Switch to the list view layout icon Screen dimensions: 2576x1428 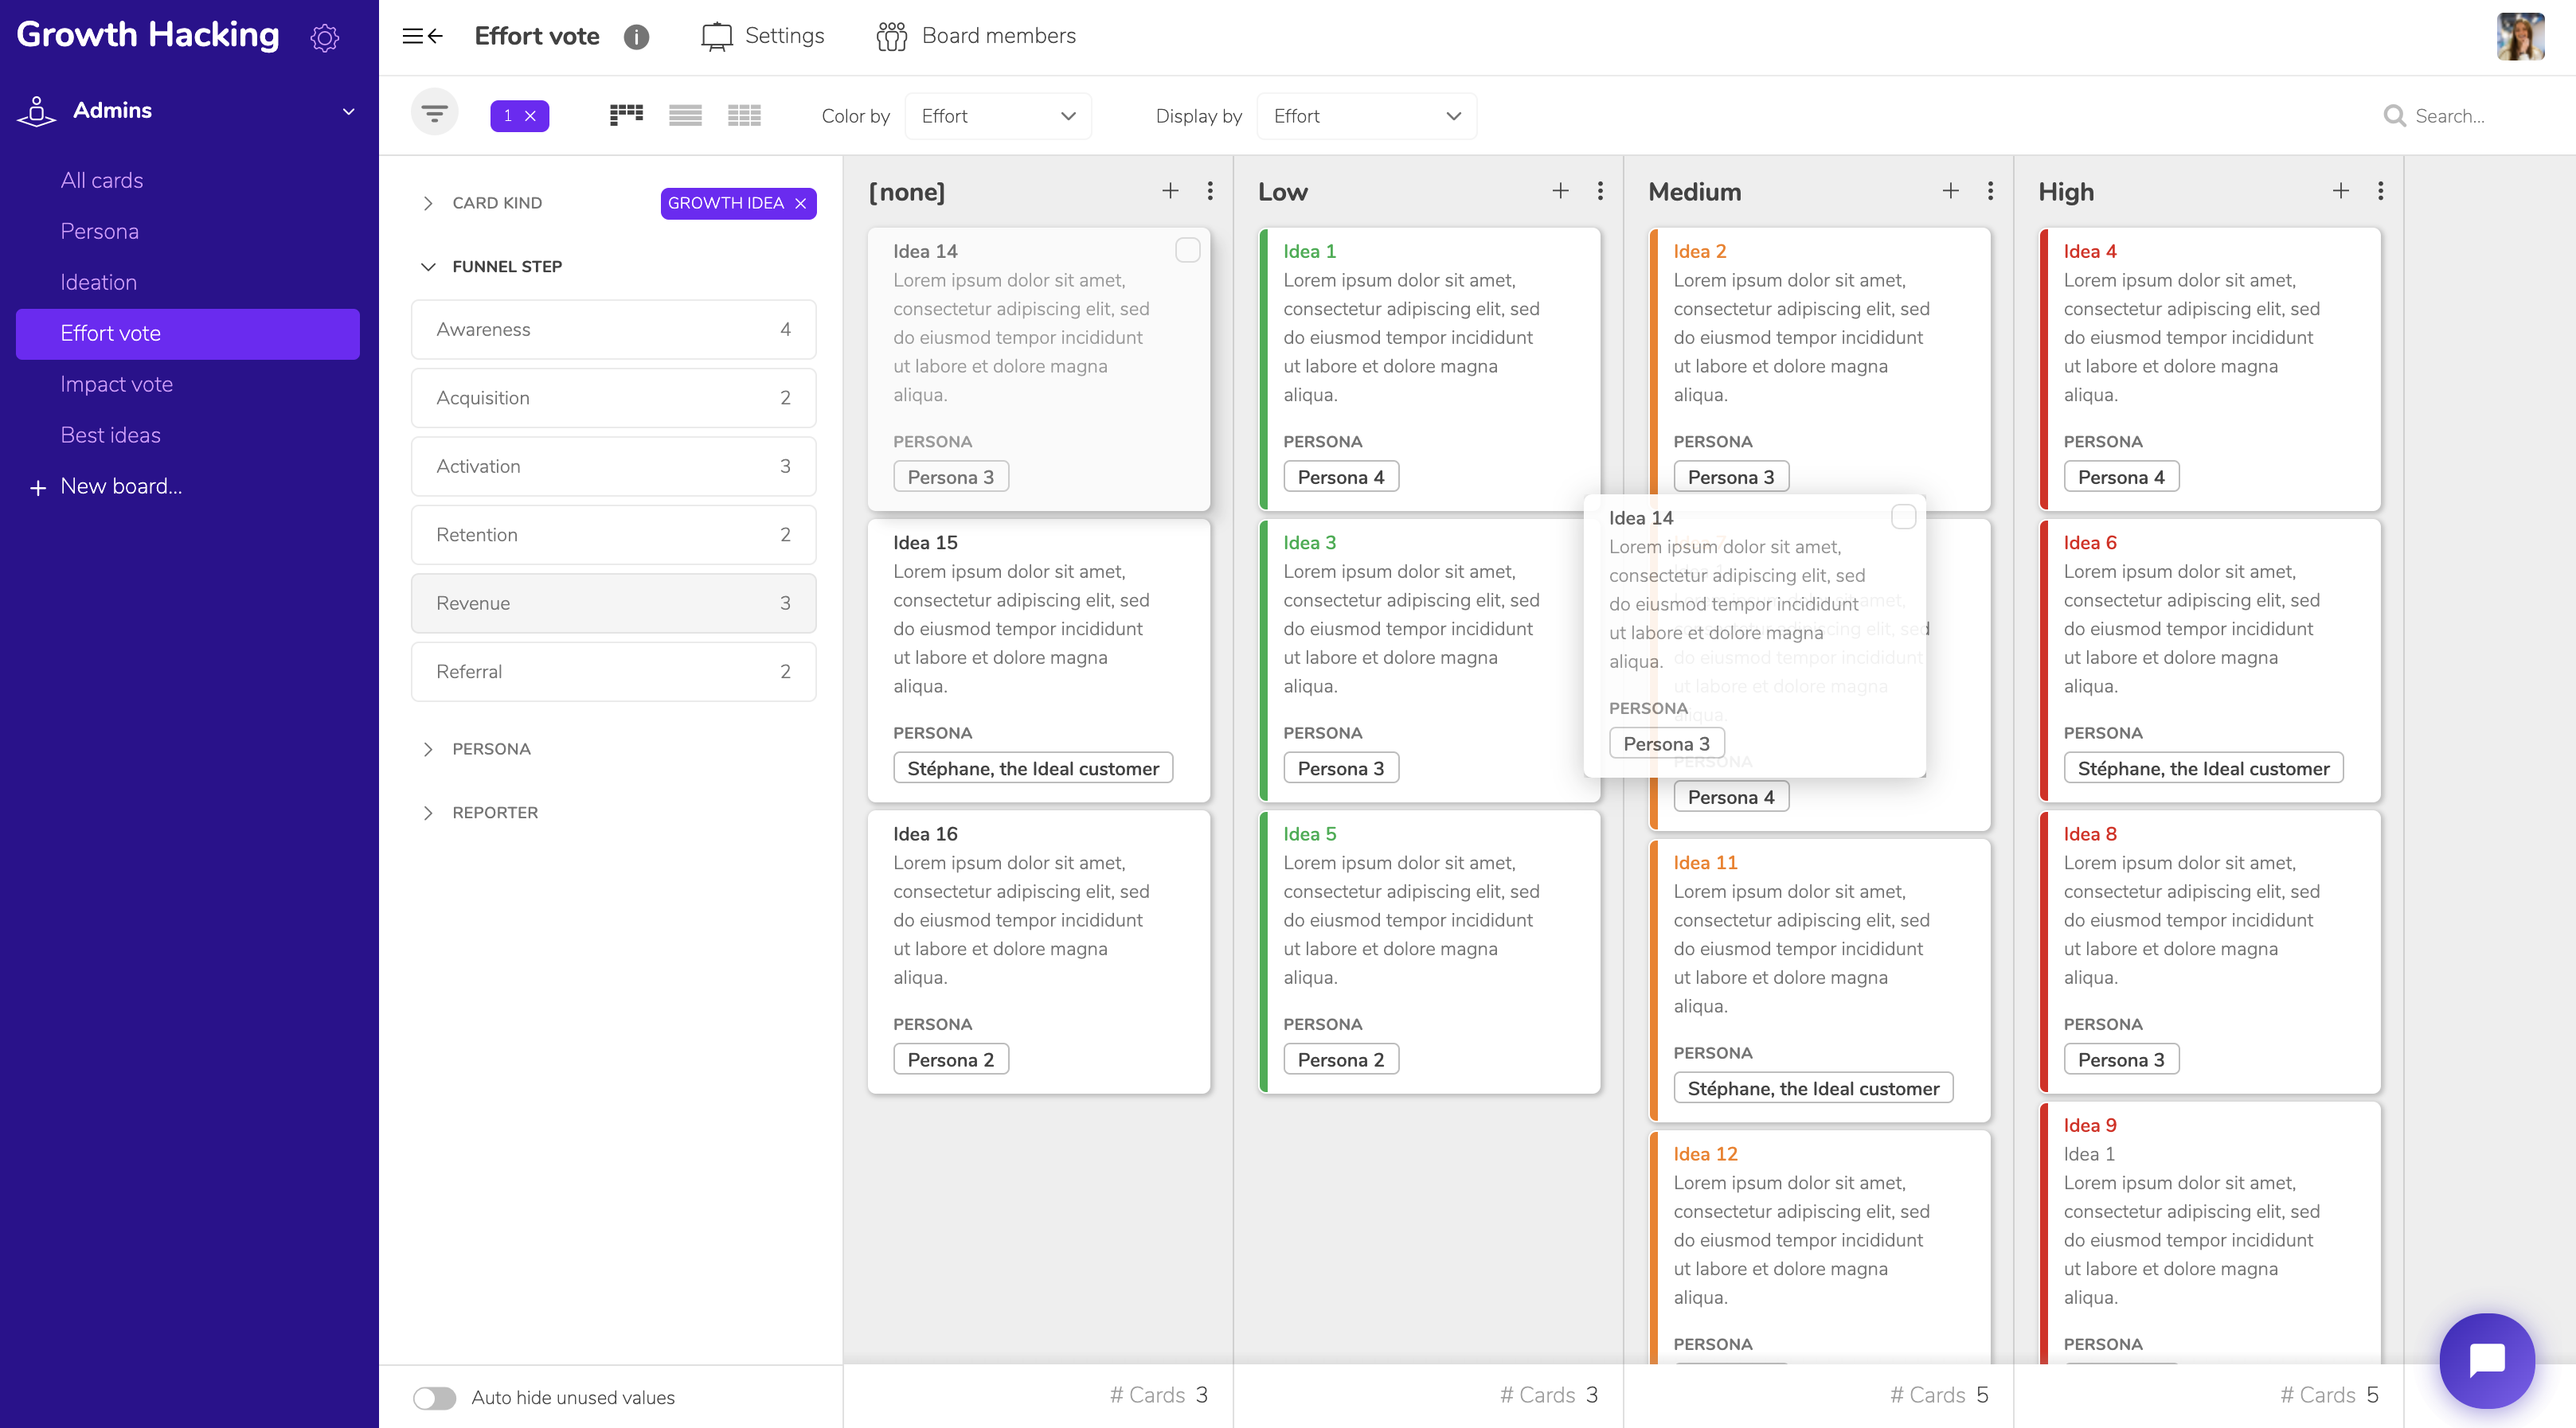685,116
